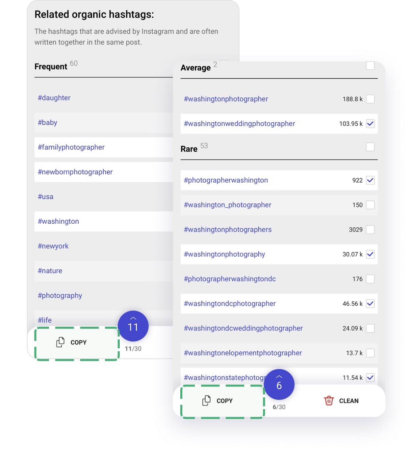Viewport: 409px width, 450px height.
Task: Click the 6/30 selection counter text
Action: pos(279,407)
